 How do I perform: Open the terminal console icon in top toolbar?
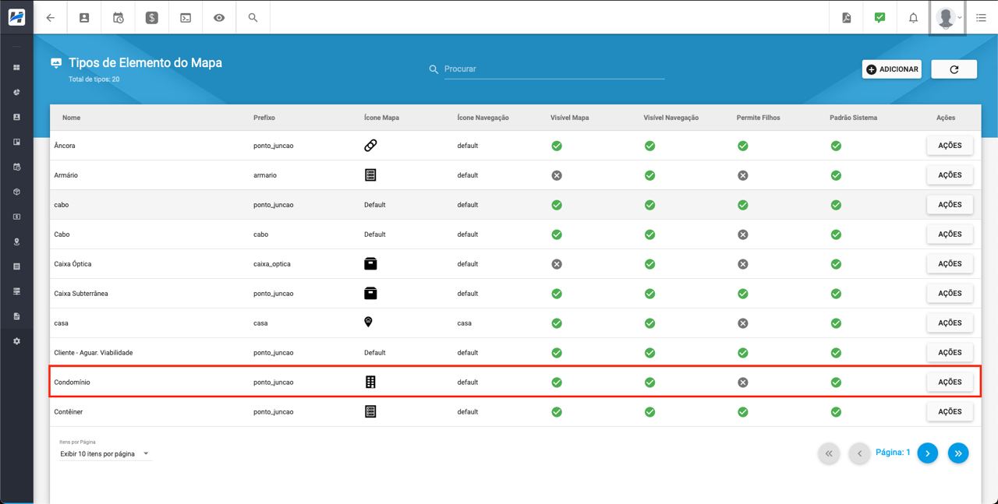tap(186, 17)
